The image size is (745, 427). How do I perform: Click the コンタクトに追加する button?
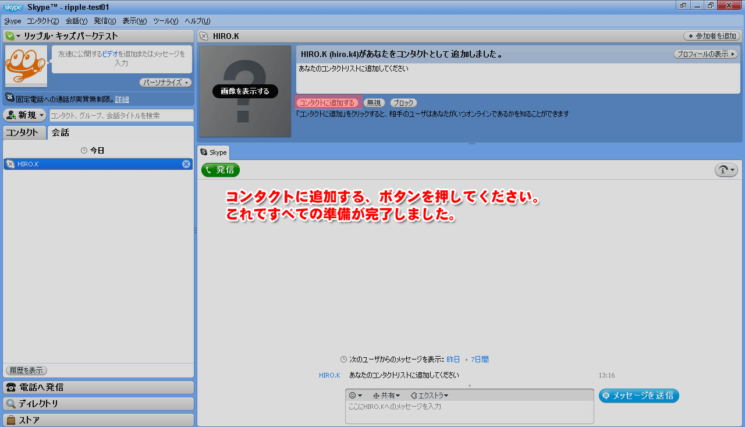click(x=327, y=103)
